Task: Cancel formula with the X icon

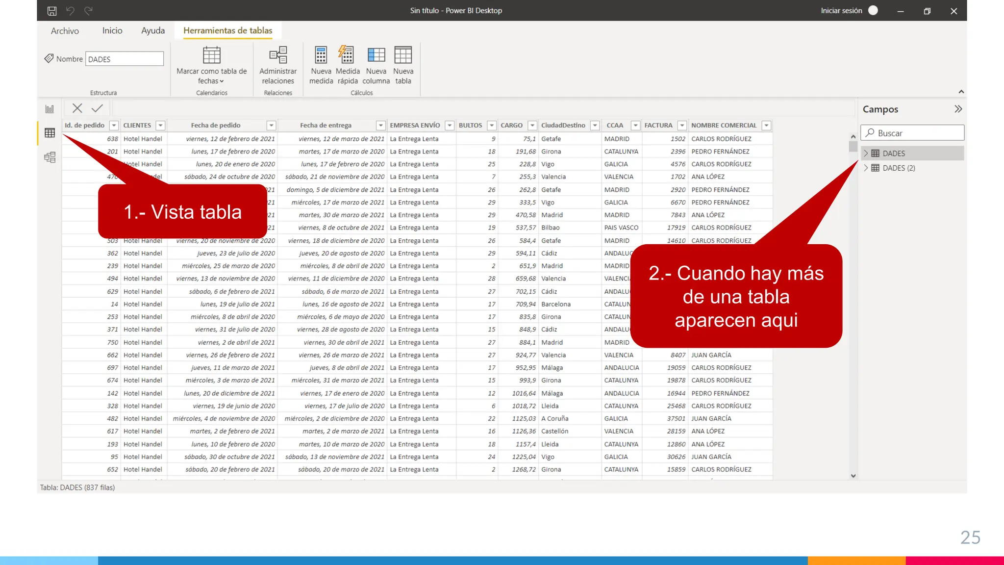Action: [x=77, y=108]
